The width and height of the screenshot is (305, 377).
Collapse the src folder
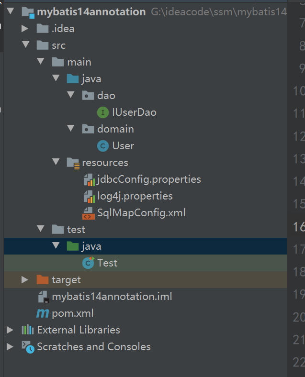[x=25, y=45]
